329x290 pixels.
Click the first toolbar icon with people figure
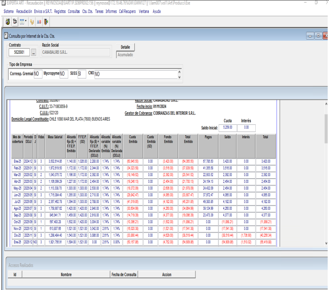pos(8,21)
